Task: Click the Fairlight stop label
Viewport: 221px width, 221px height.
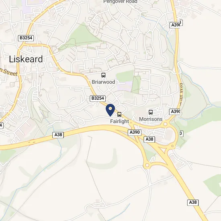Action: [119, 121]
